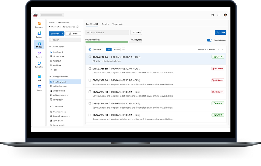
Task: Focus the Search deadlines field
Action: (x=107, y=33)
